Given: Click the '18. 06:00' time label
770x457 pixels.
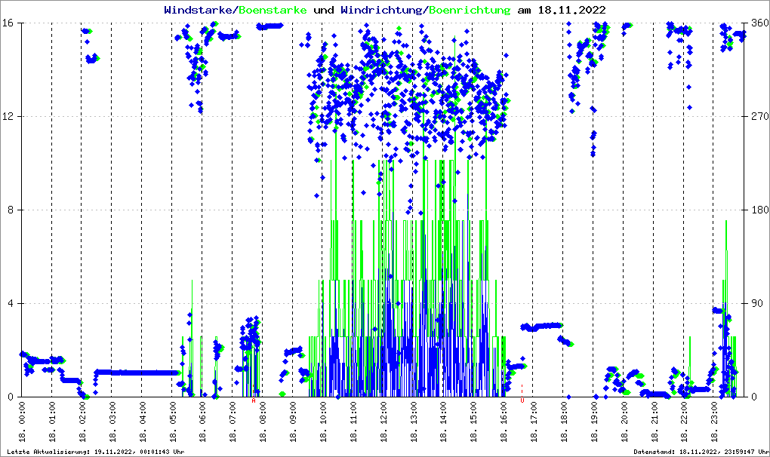Looking at the screenshot, I should tap(202, 422).
